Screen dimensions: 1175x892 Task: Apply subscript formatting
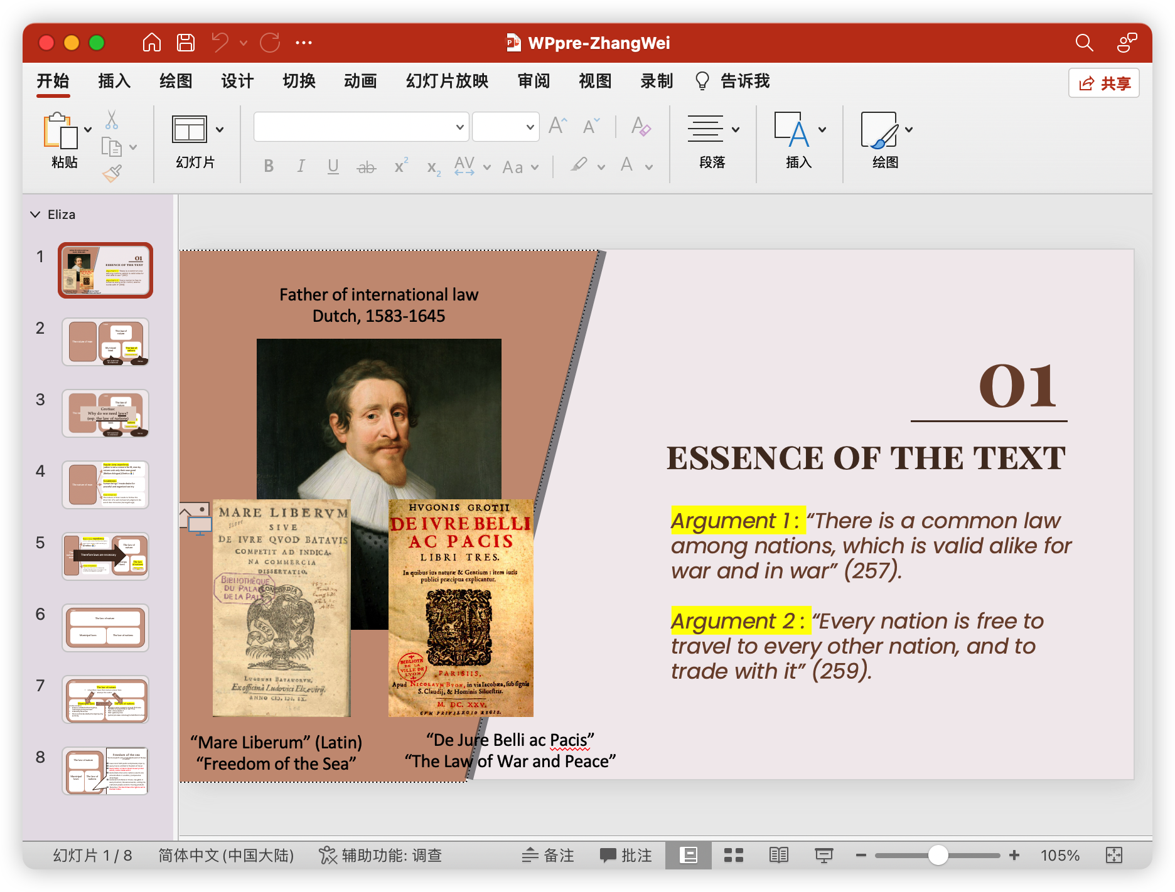pos(434,167)
